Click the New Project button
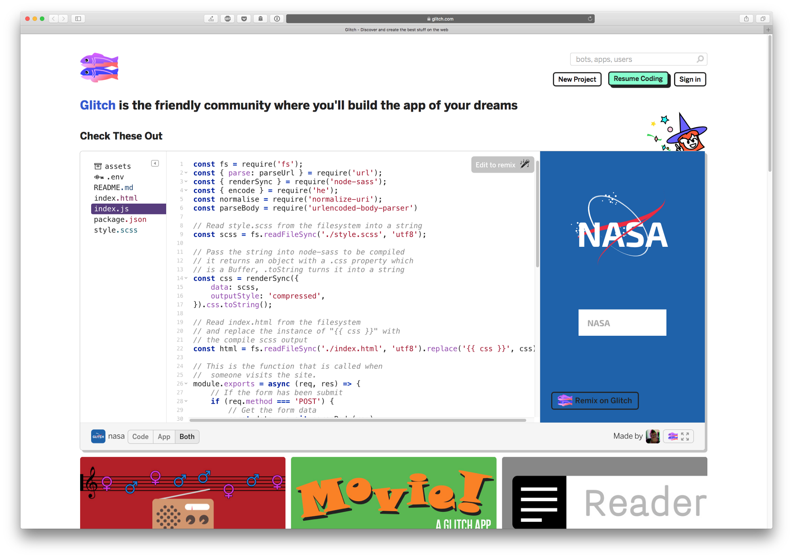 point(577,79)
